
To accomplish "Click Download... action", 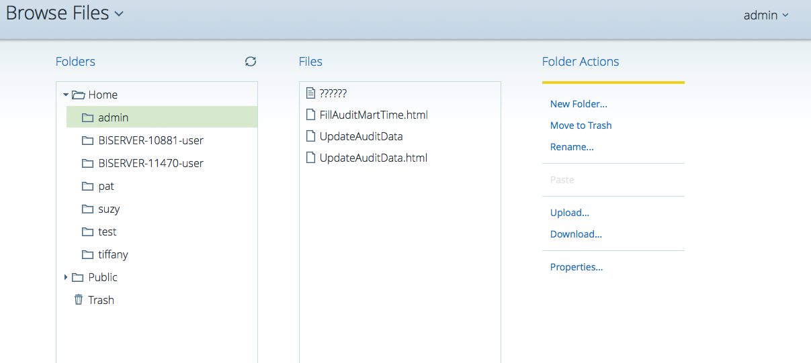I will (576, 234).
